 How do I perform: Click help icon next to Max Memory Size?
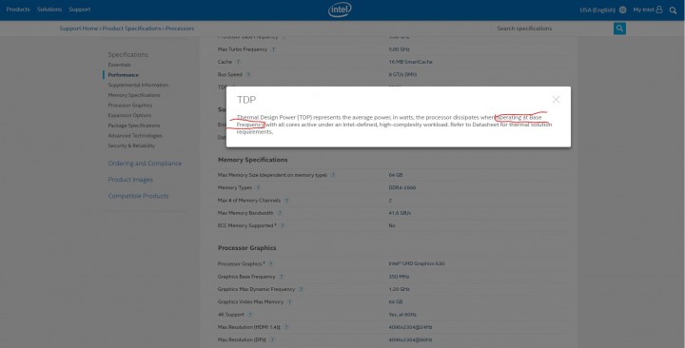333,175
